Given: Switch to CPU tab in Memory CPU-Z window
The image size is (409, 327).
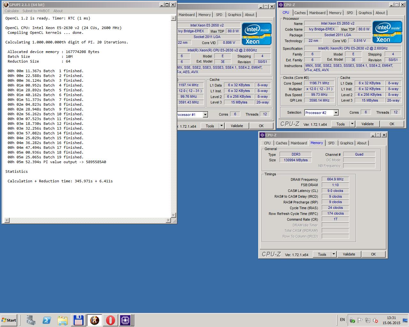Looking at the screenshot, I should point(267,143).
